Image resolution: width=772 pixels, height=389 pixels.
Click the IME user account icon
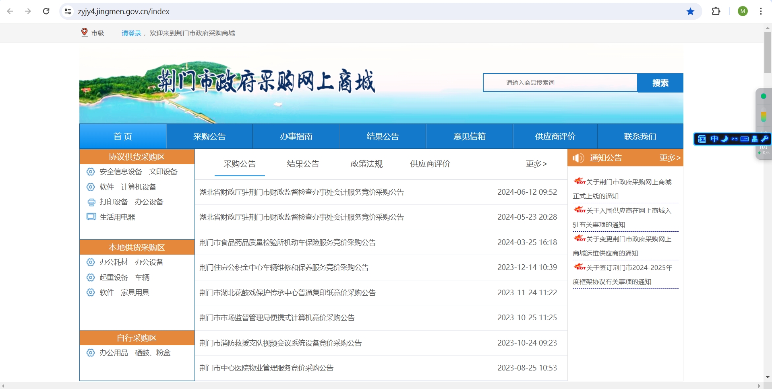755,139
